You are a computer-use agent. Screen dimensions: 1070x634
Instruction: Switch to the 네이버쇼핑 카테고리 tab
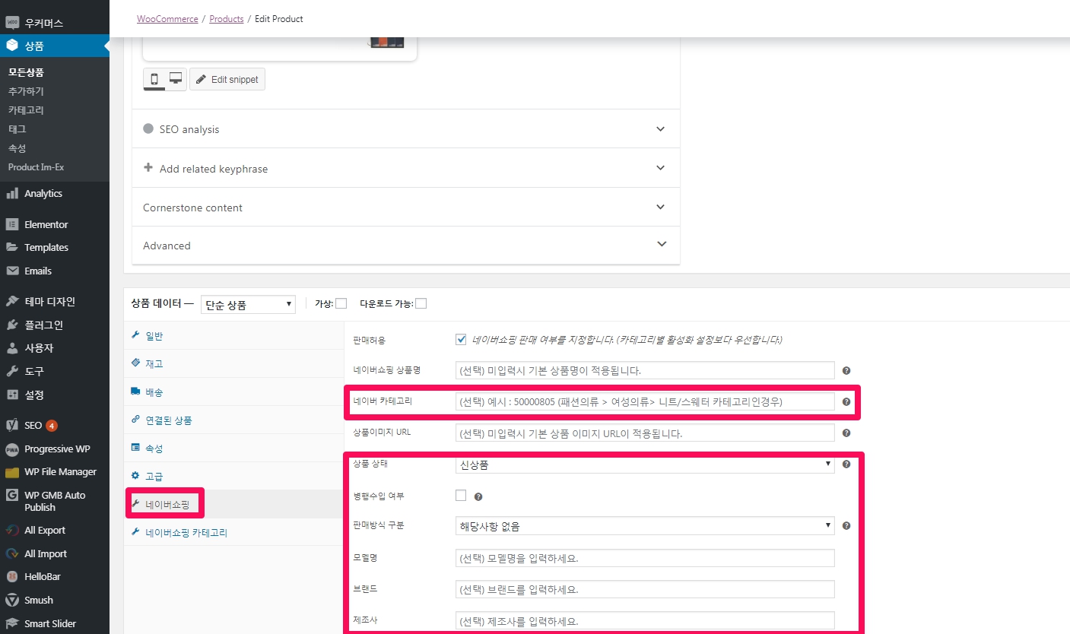[186, 532]
